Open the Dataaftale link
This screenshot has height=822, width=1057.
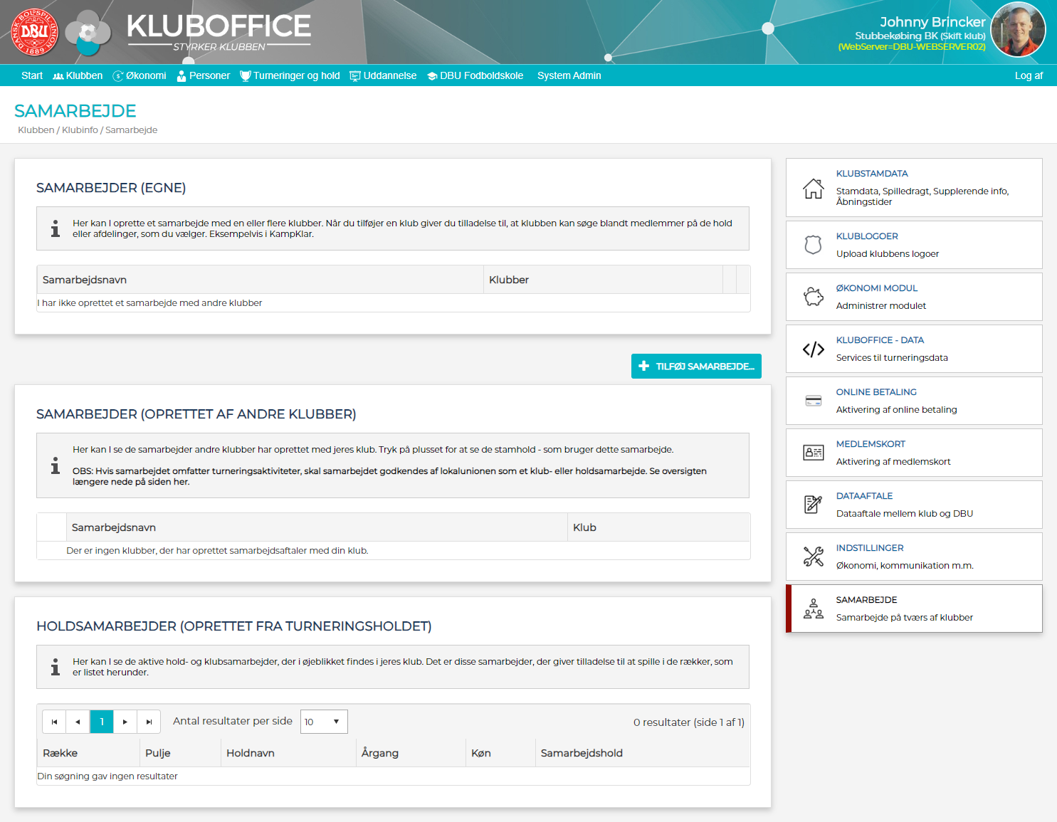(864, 496)
